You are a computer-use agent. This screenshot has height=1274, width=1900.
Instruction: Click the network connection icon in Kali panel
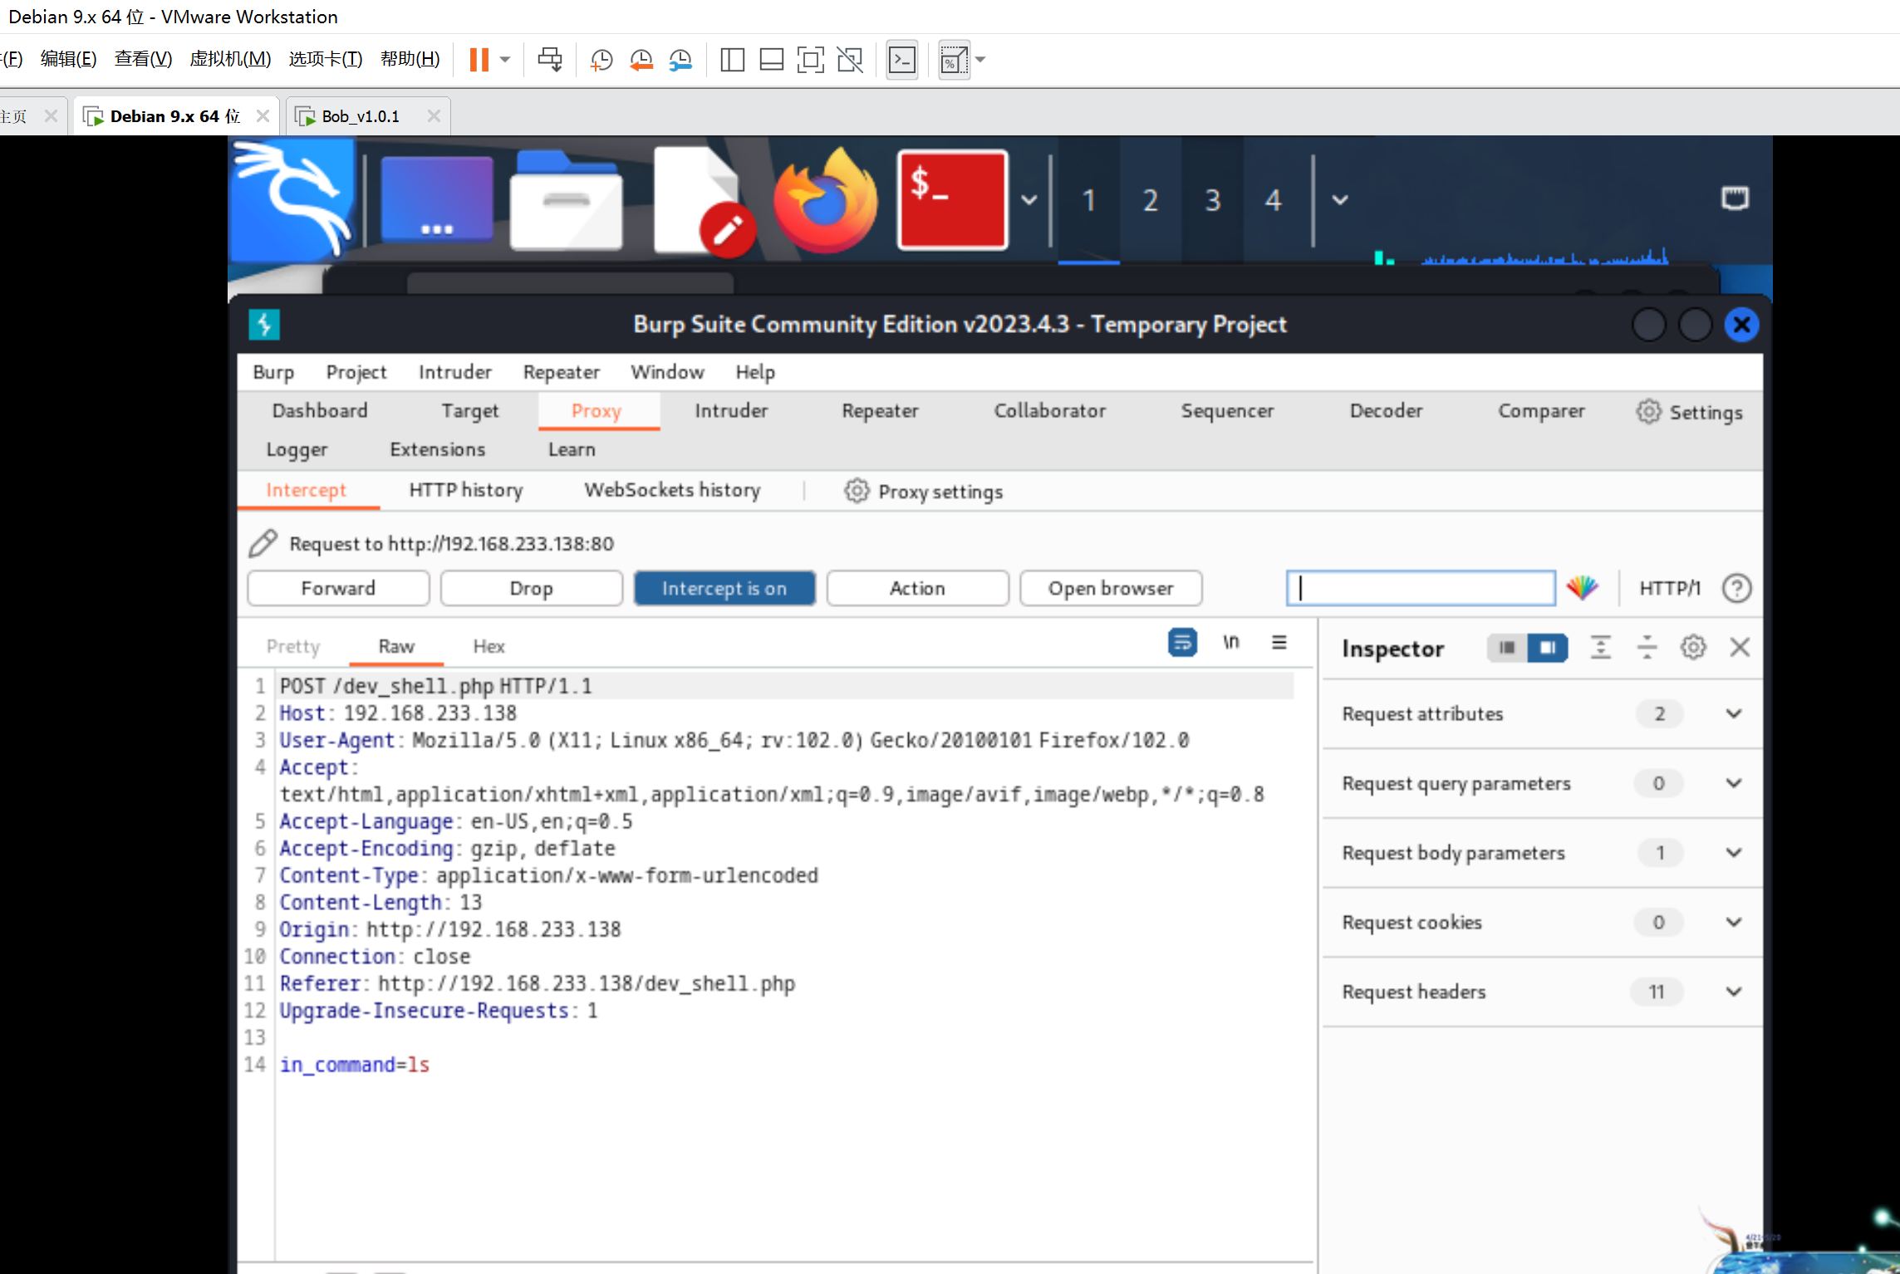1734,198
